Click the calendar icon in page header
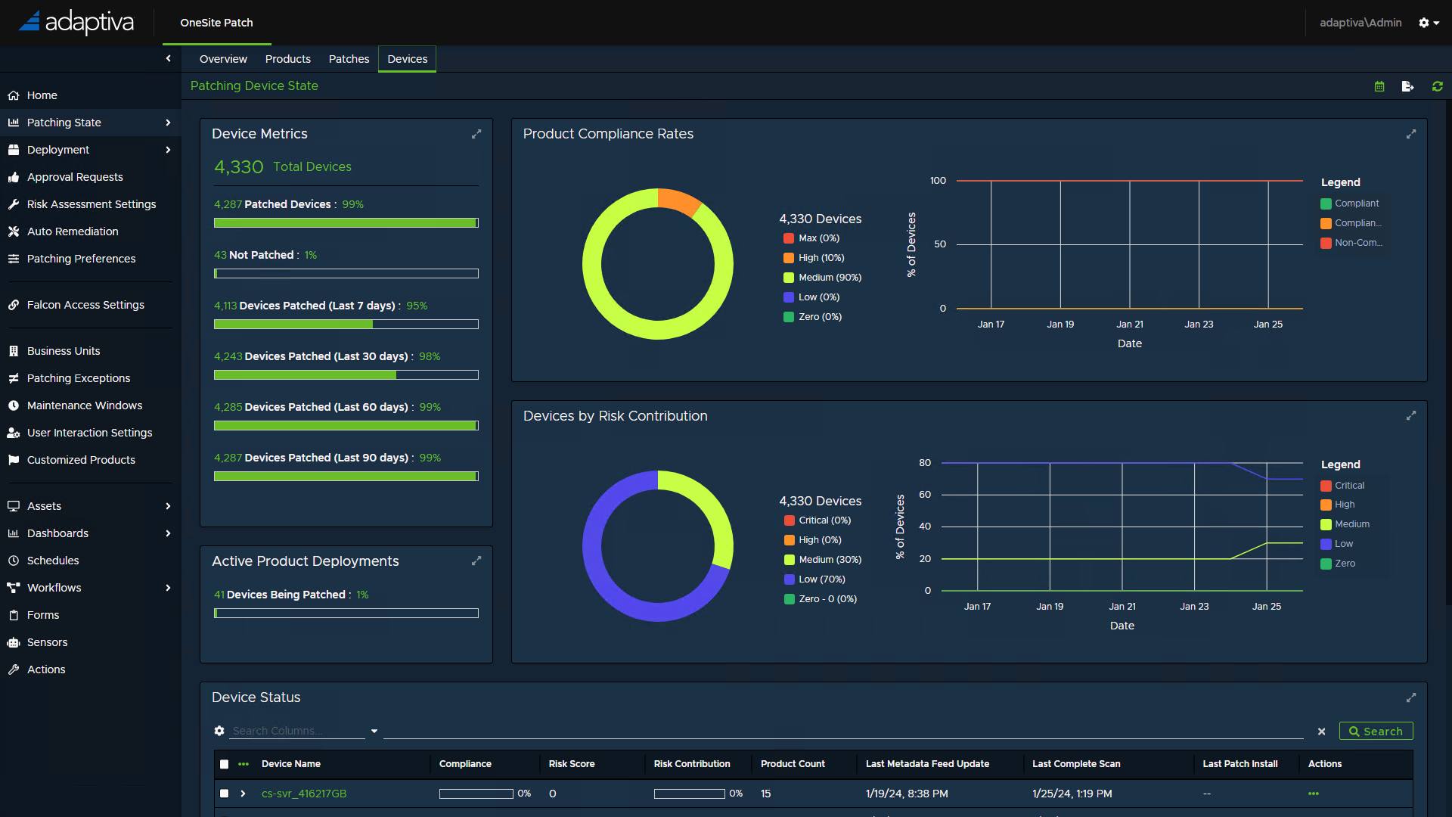 pyautogui.click(x=1379, y=86)
